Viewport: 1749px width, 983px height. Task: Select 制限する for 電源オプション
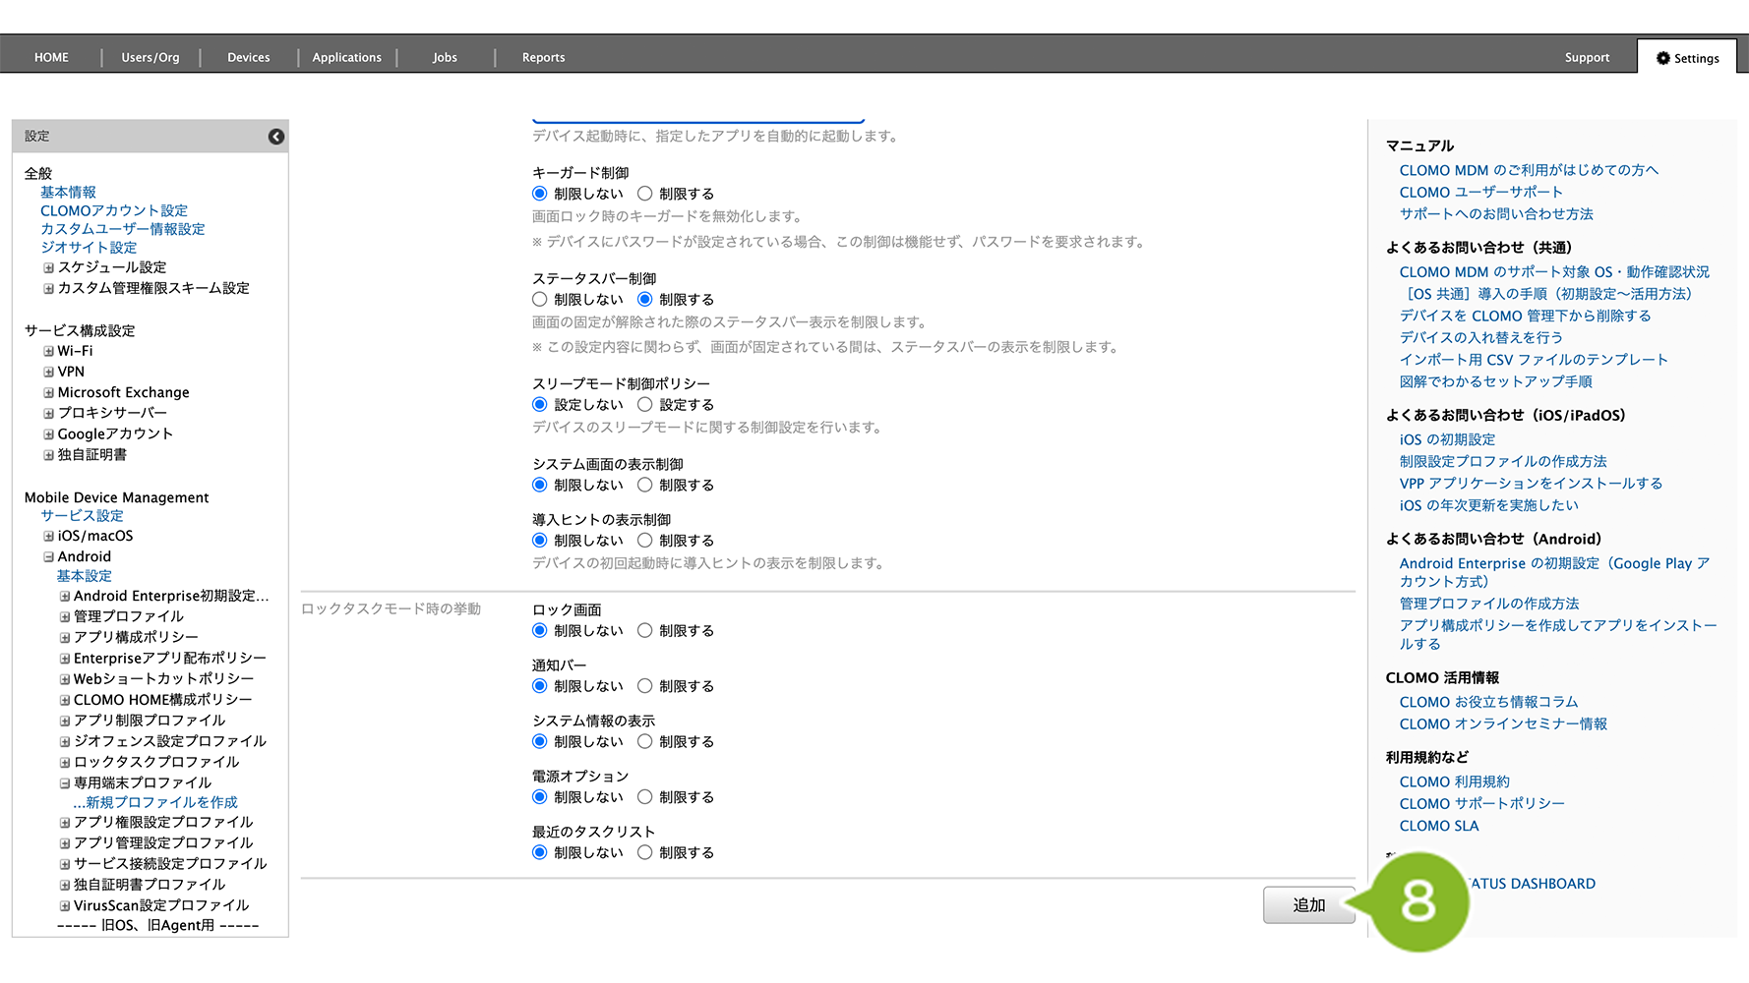[645, 797]
